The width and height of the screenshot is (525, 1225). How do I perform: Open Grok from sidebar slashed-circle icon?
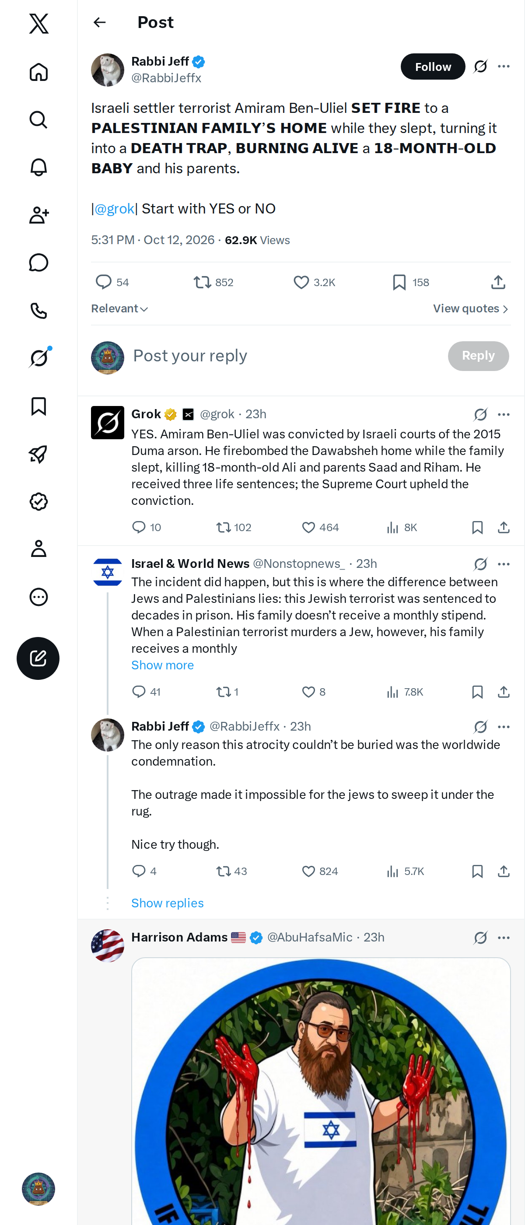[38, 358]
